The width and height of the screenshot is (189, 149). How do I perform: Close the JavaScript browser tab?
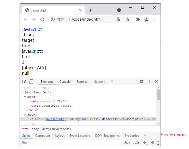pos(80,10)
